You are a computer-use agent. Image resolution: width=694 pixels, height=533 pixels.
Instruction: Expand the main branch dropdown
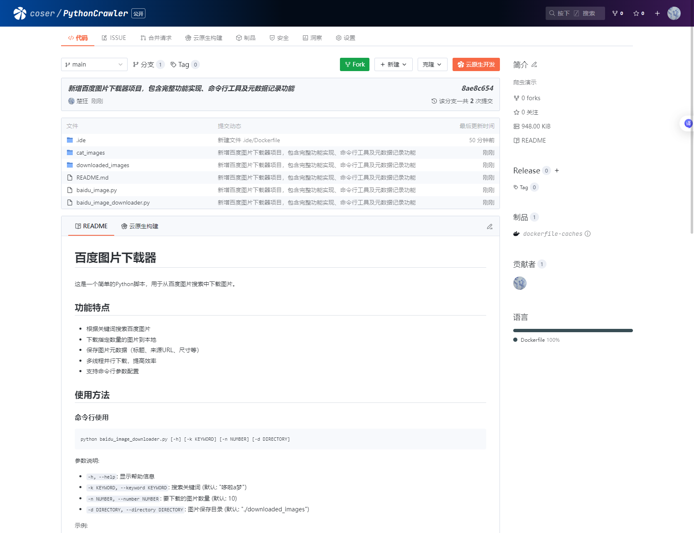tap(94, 64)
